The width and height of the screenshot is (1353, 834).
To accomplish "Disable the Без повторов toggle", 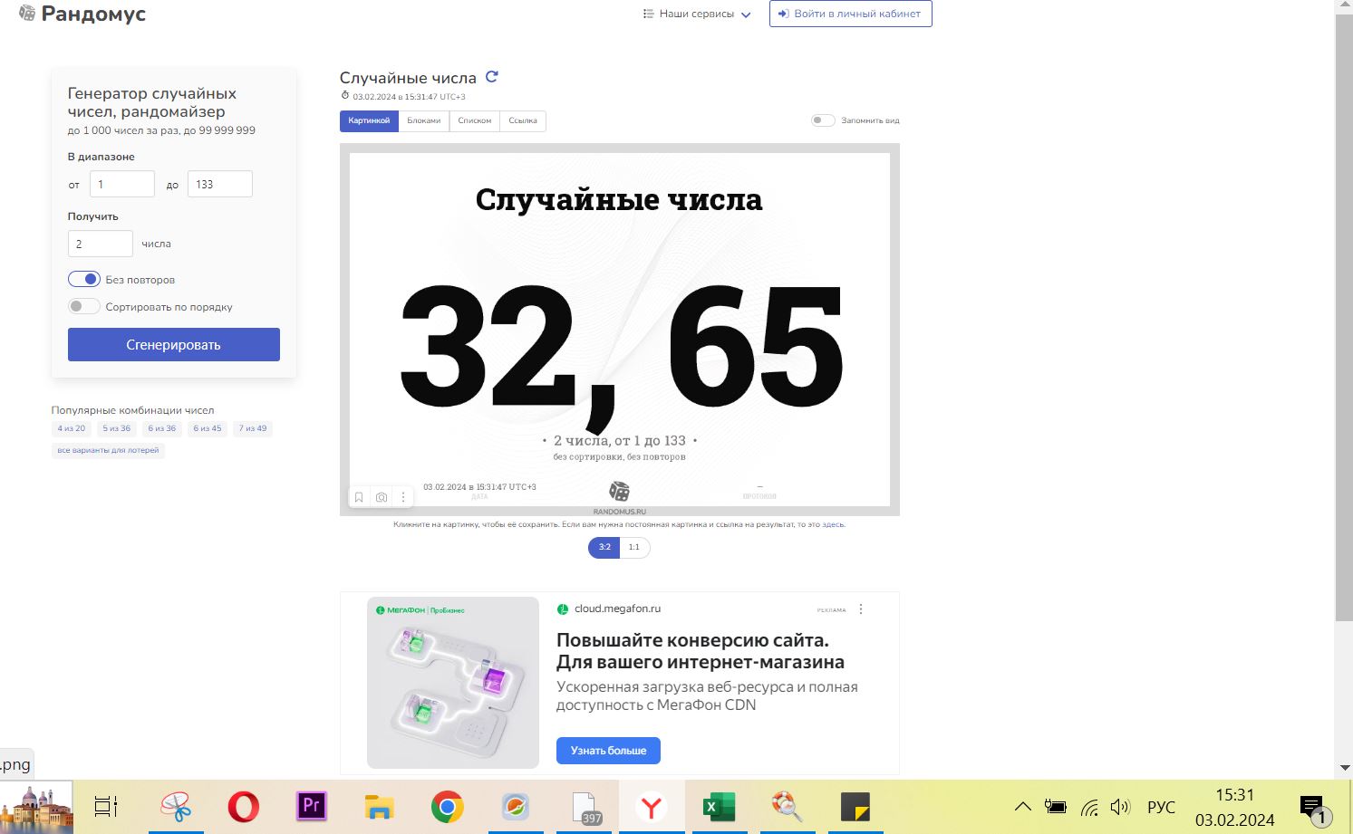I will pos(83,279).
